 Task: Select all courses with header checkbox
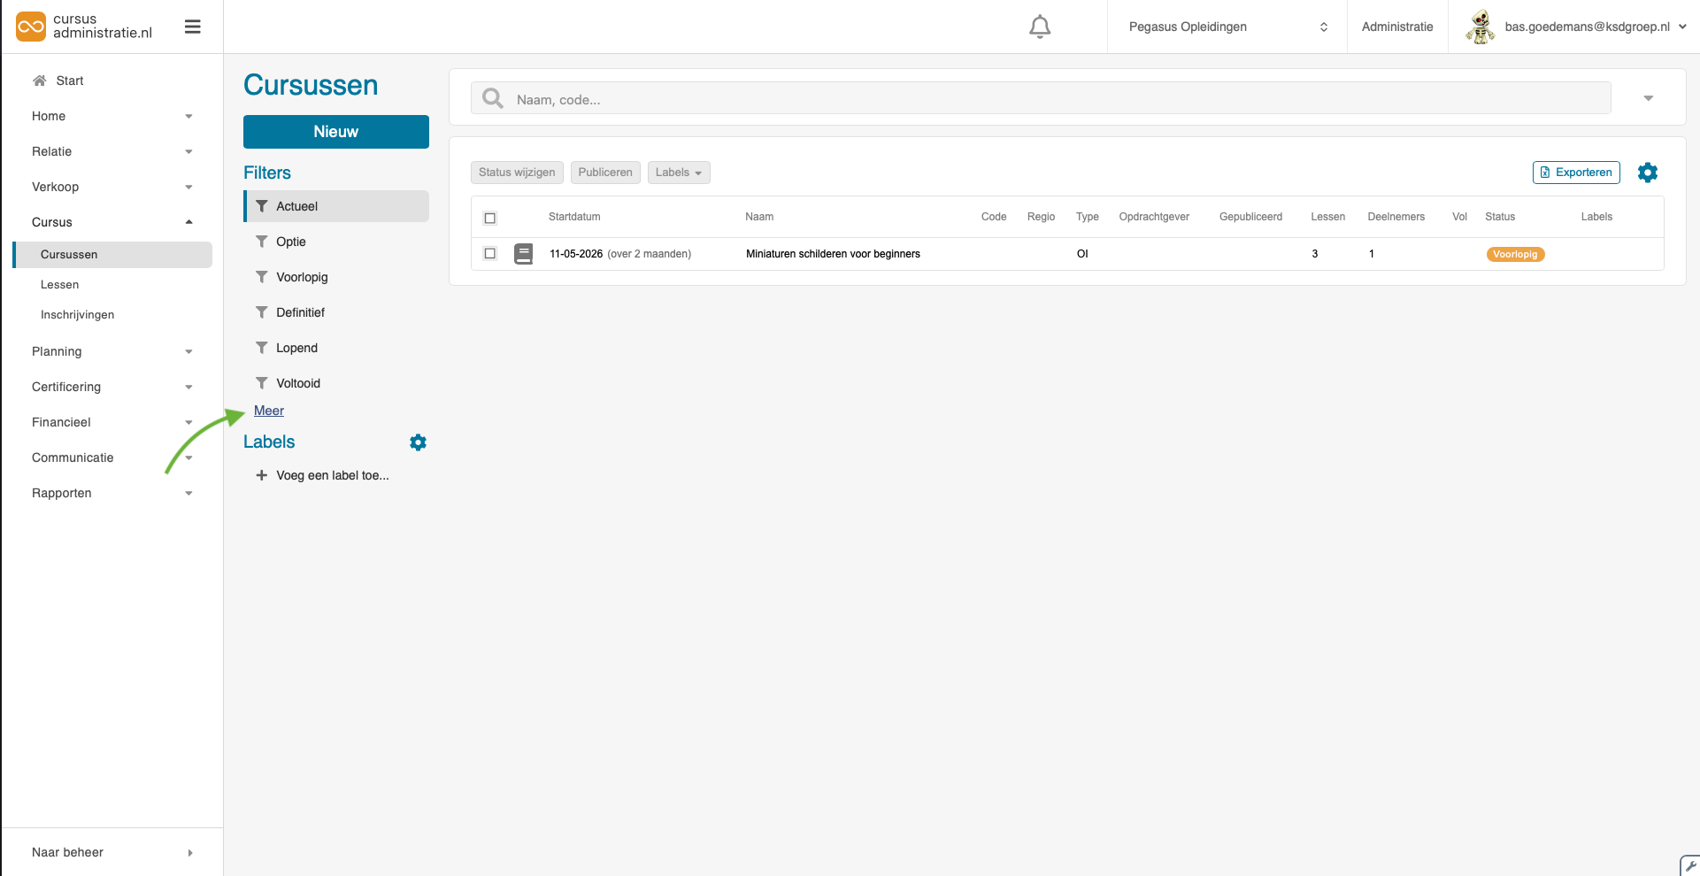pyautogui.click(x=490, y=218)
